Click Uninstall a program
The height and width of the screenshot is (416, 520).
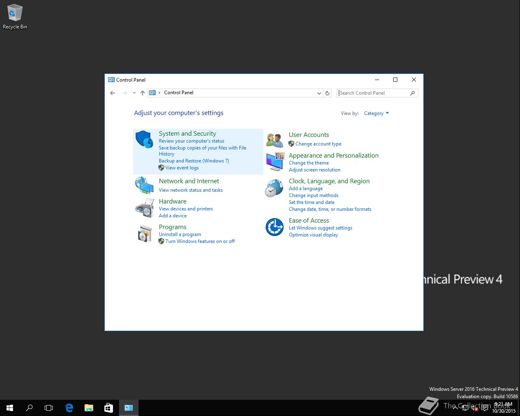180,234
